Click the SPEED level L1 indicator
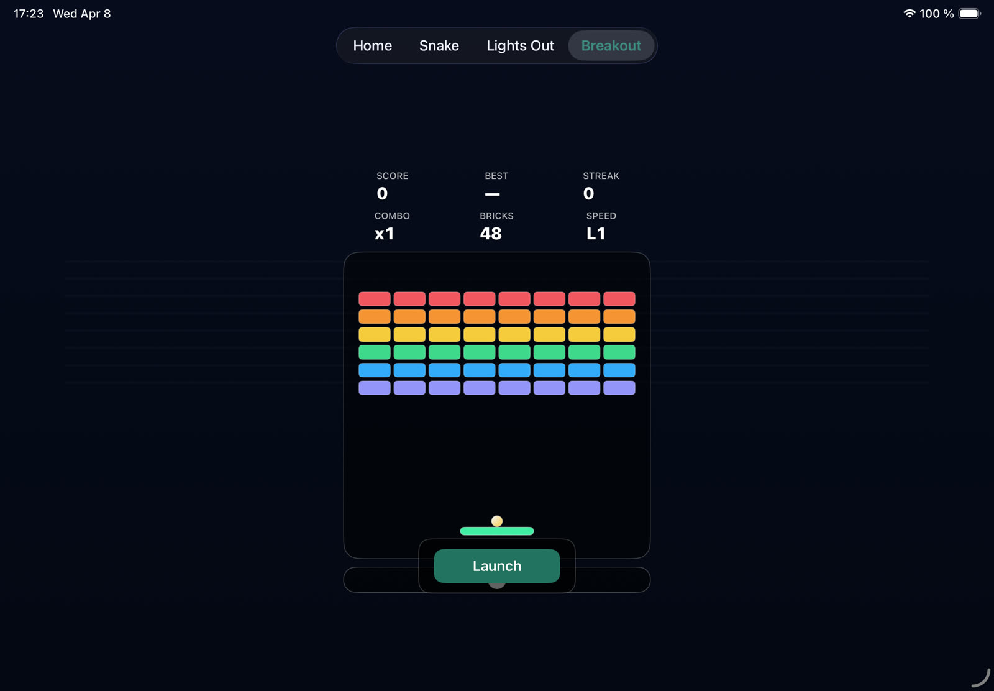The image size is (994, 691). pos(596,234)
